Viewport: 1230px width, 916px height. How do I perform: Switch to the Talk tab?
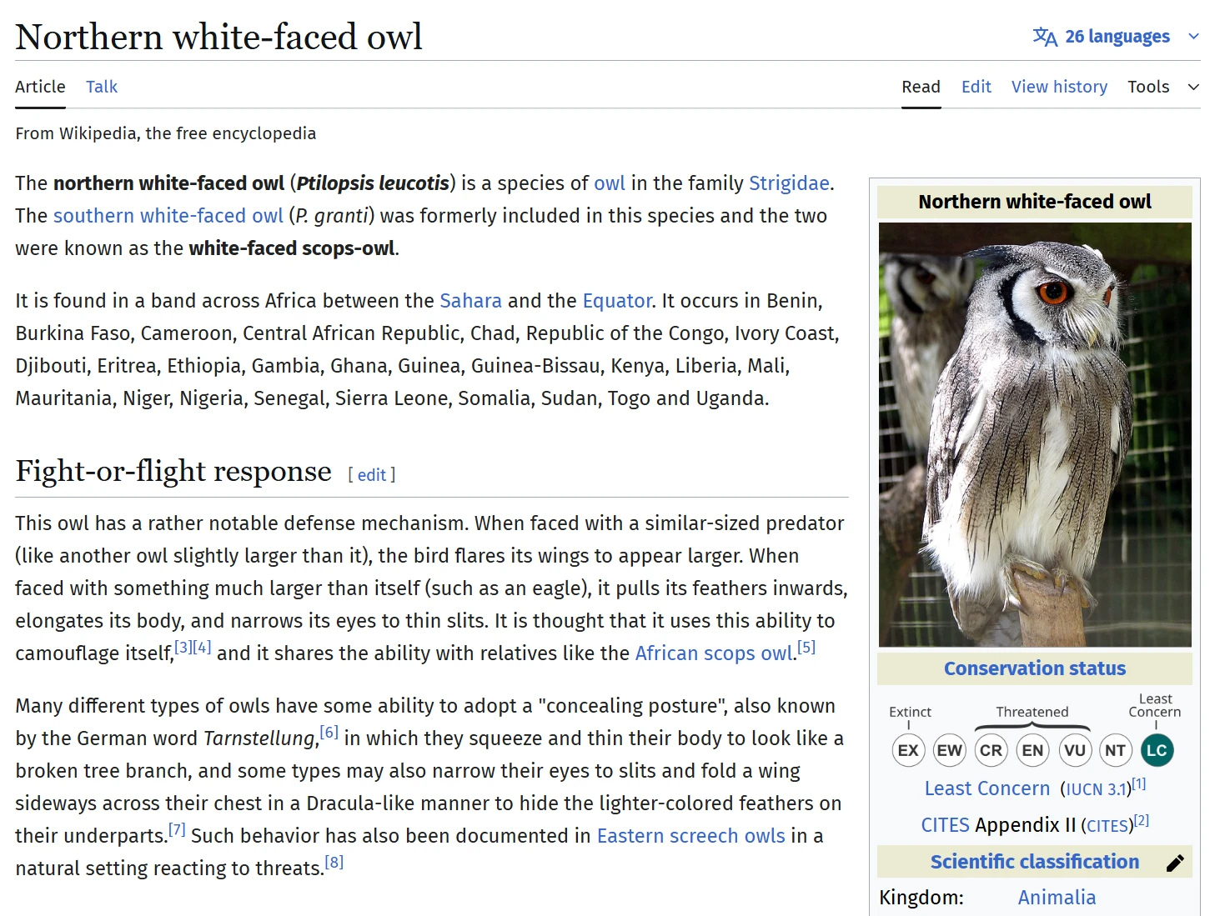tap(102, 87)
